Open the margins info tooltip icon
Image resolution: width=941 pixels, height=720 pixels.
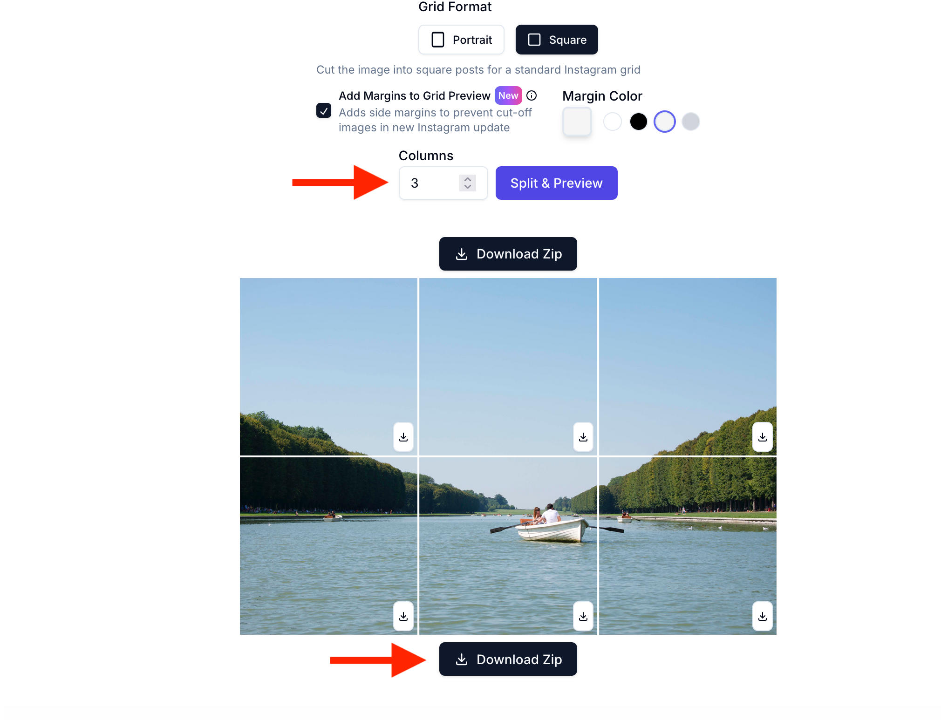(532, 95)
